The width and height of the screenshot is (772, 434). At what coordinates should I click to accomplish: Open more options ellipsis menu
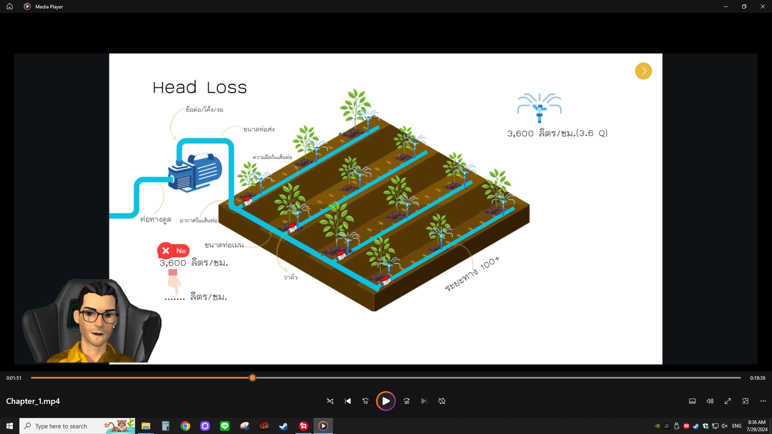click(763, 401)
